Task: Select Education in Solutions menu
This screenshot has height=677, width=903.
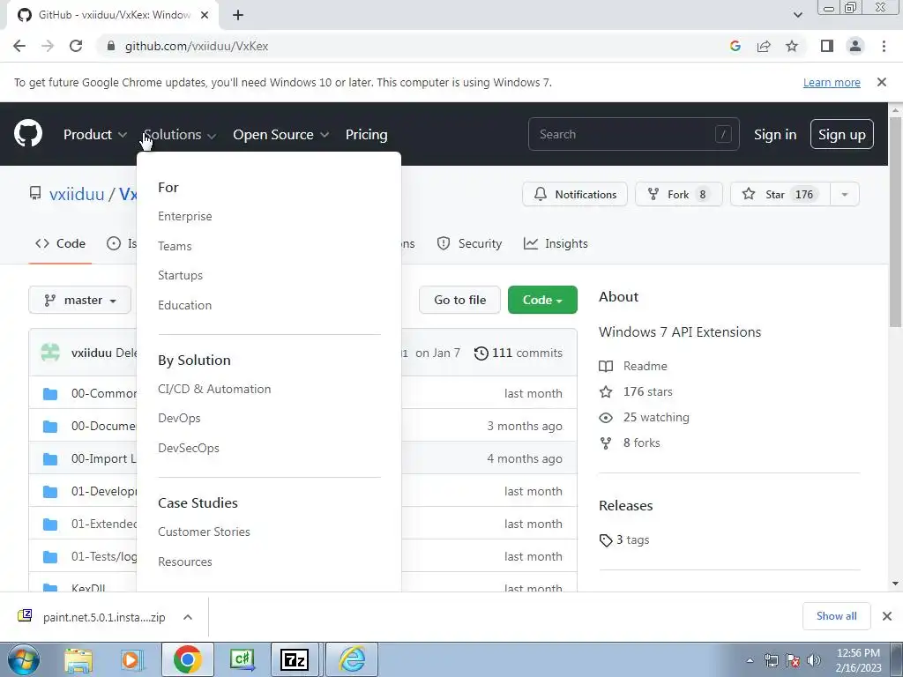Action: point(185,305)
